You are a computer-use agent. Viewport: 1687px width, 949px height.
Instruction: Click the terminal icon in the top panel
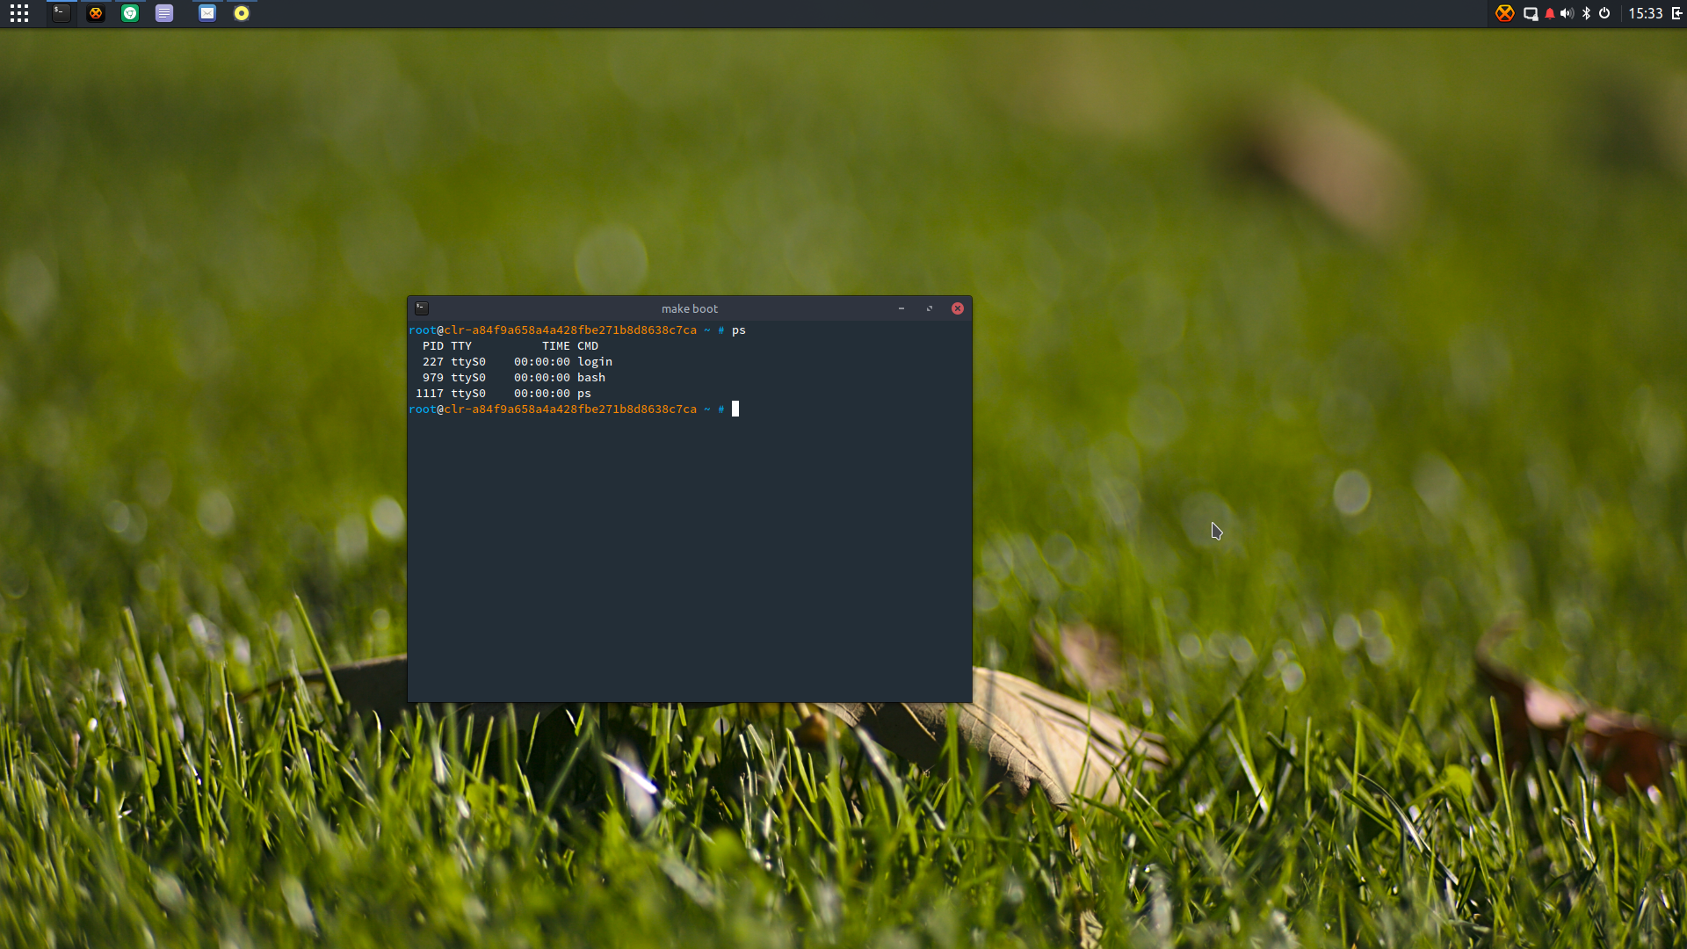click(x=61, y=13)
